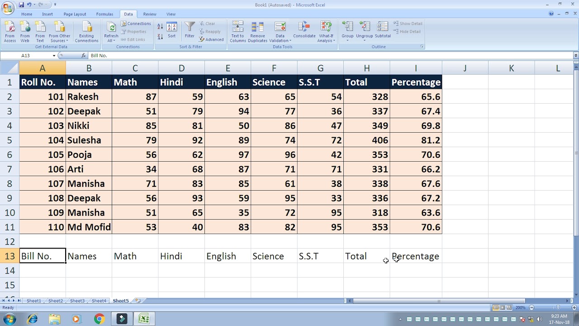The image size is (579, 326).
Task: Expand the formula bar
Action: [x=576, y=55]
